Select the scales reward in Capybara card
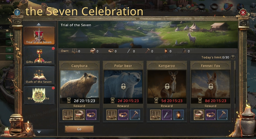Screen dimensions: 256x139 coord(68,115)
